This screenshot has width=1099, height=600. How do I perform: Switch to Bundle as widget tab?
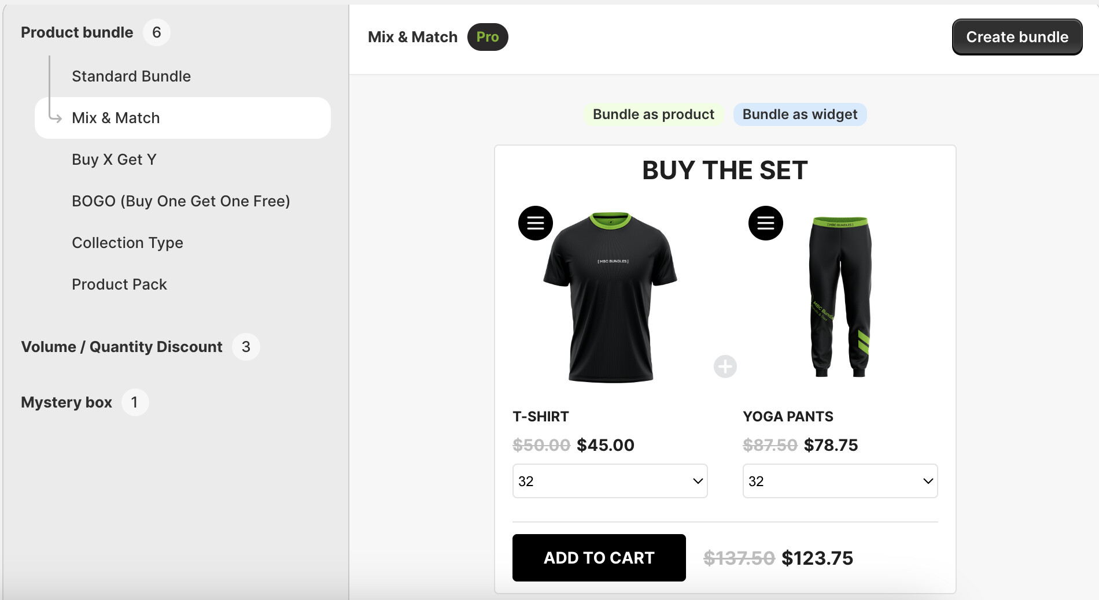[x=799, y=114]
